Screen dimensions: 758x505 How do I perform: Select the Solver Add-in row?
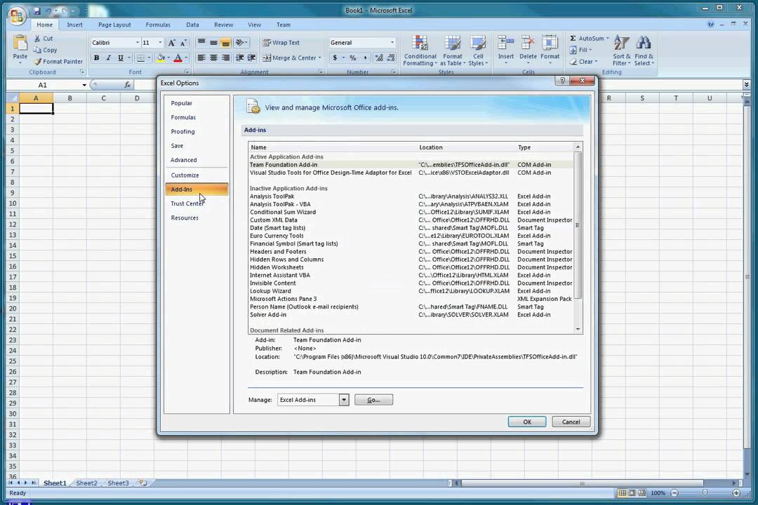(411, 315)
